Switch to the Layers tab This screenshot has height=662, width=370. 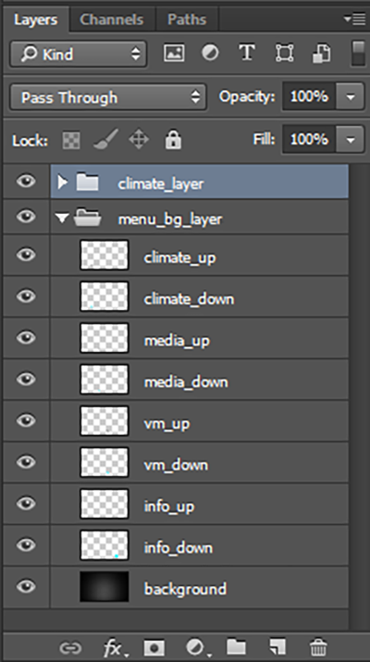[36, 19]
